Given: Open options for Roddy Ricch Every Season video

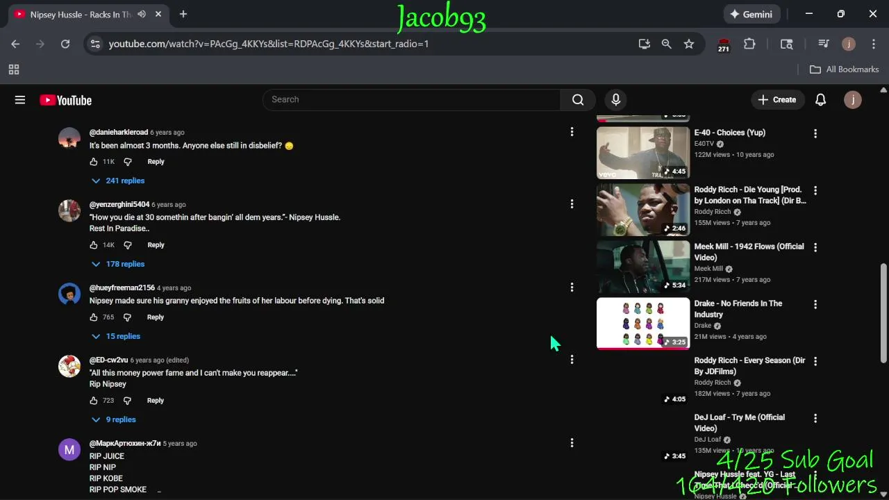Looking at the screenshot, I should 815,361.
